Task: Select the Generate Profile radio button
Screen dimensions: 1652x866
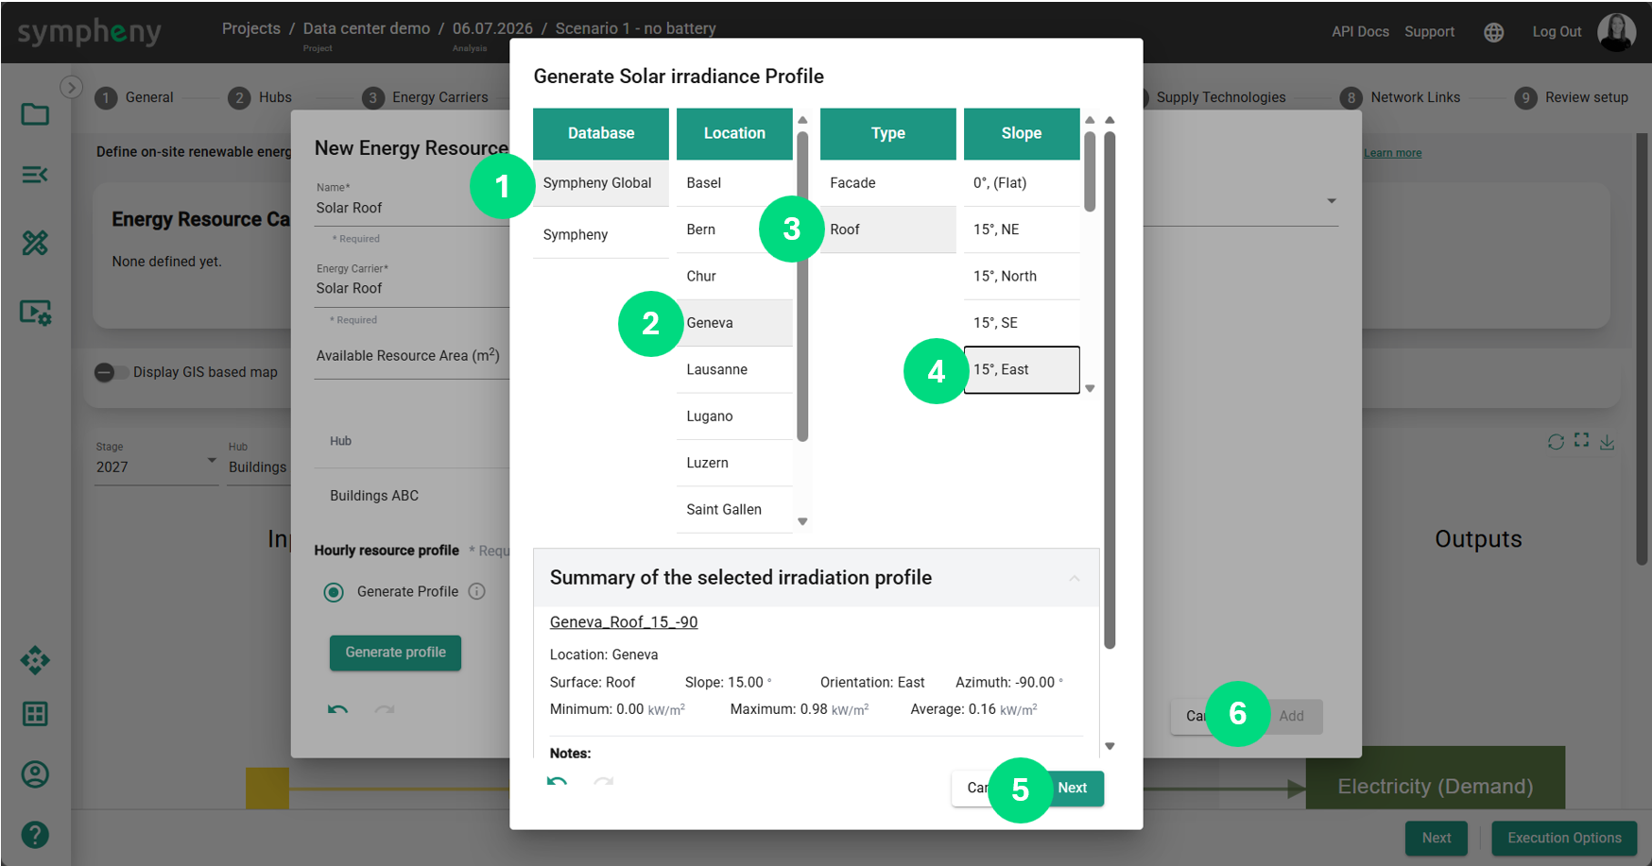Action: (x=334, y=592)
